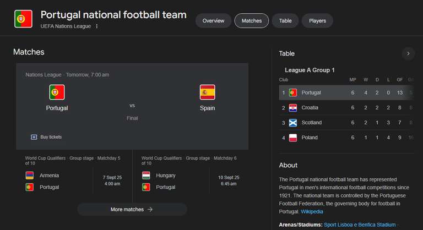Click Portugal flag in Armenia match row
The width and height of the screenshot is (423, 230).
point(29,187)
